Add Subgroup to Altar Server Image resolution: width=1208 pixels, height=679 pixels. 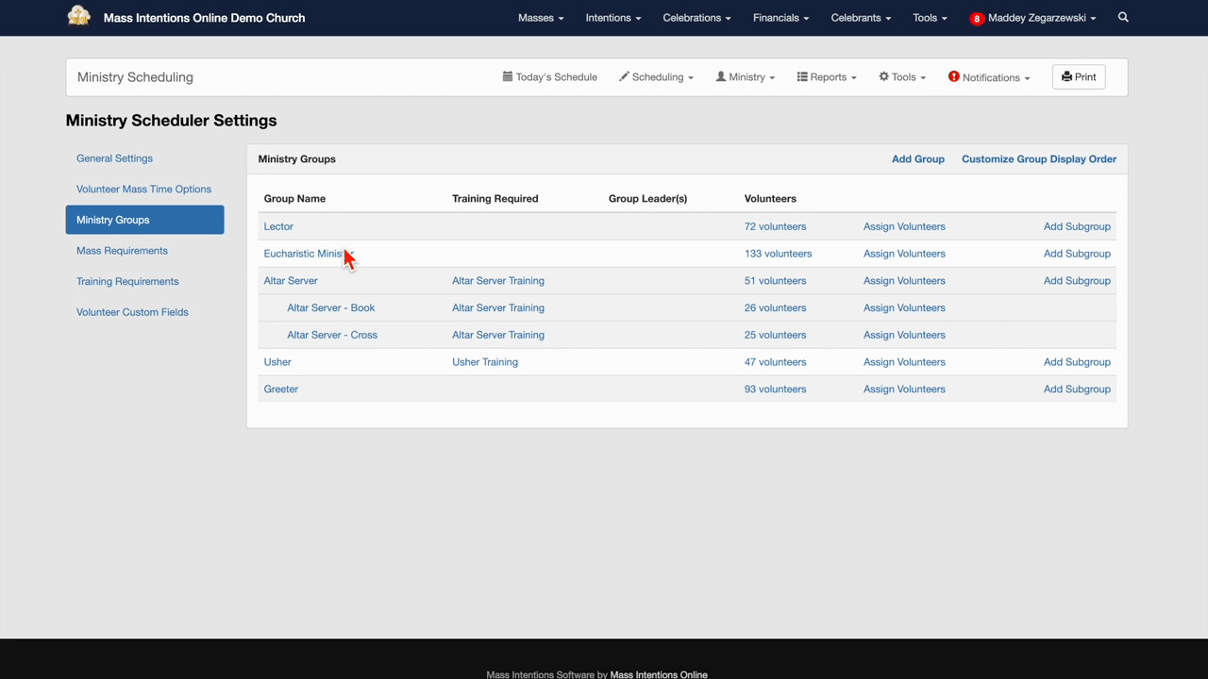pyautogui.click(x=1077, y=281)
